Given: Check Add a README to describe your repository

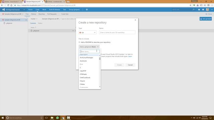Looking at the screenshot, I should click(79, 42).
